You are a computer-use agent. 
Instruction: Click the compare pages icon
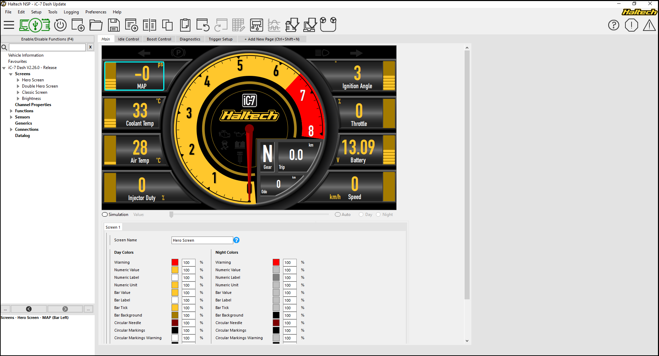pyautogui.click(x=150, y=25)
